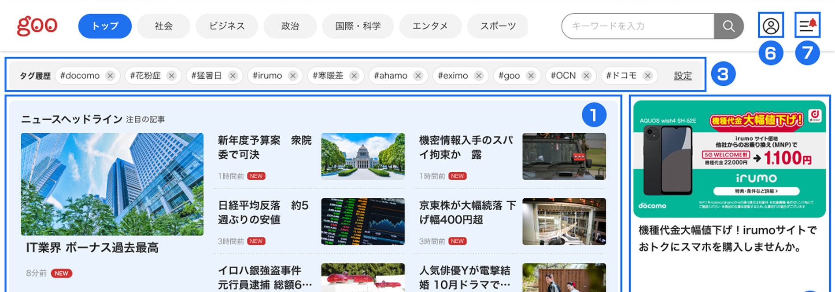Switch to the ビジネス tab
The image size is (835, 292).
pyautogui.click(x=227, y=26)
